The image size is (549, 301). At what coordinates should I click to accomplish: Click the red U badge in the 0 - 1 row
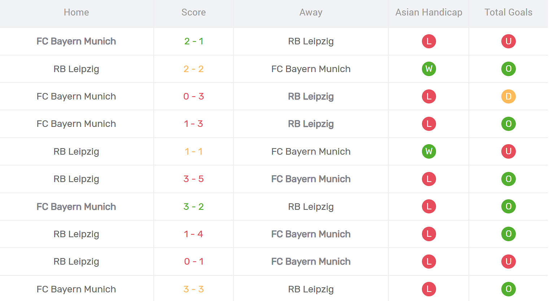pyautogui.click(x=508, y=261)
